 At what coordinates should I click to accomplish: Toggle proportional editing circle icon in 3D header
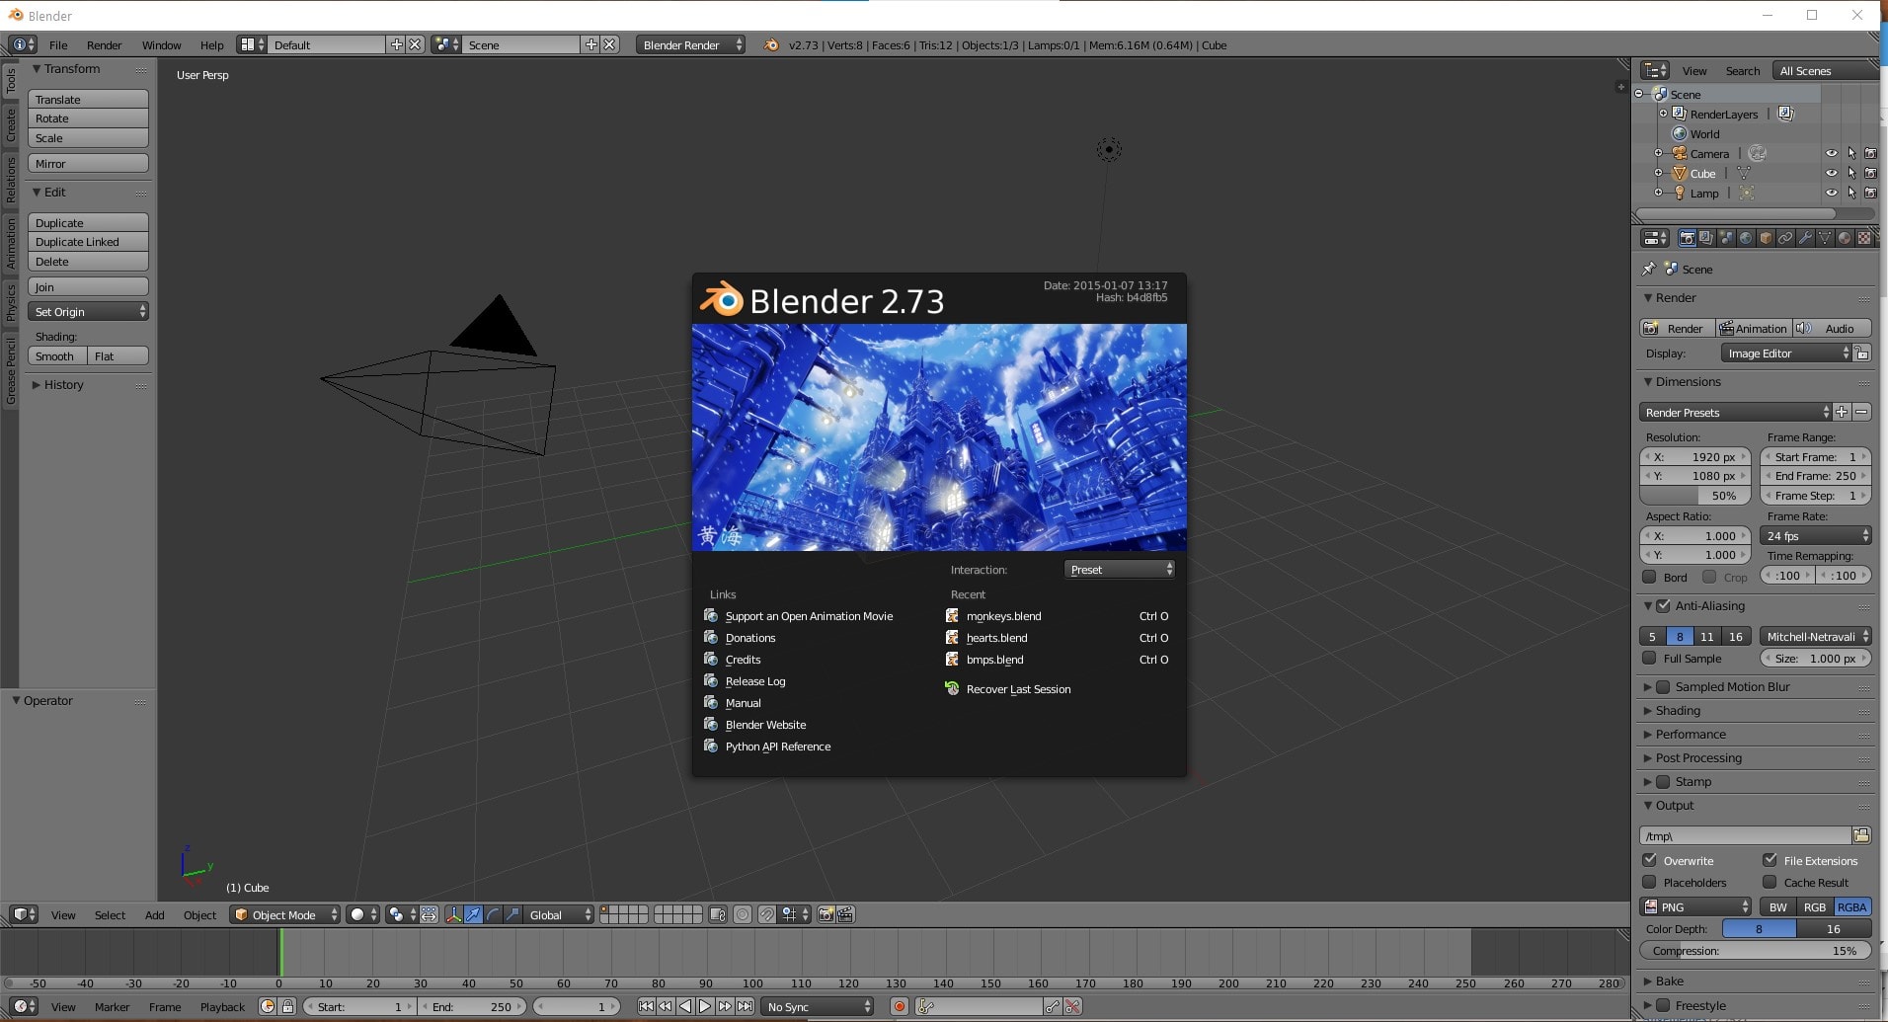tap(743, 914)
